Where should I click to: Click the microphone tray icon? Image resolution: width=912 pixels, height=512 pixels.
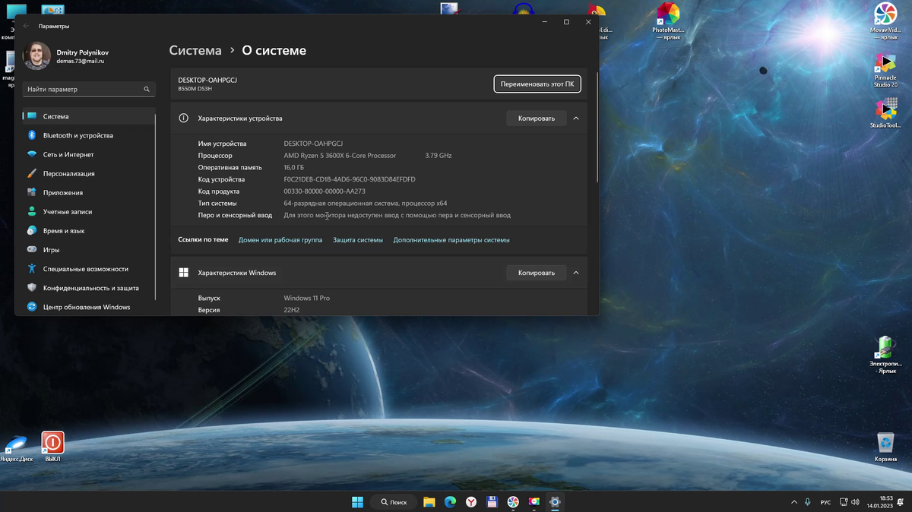coord(807,502)
